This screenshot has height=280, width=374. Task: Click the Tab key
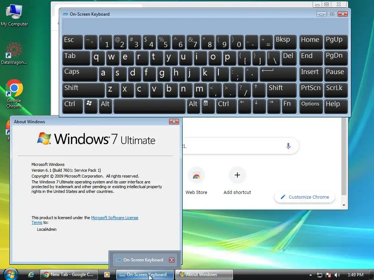[76, 58]
